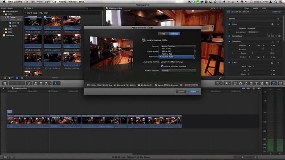
Task: Select first clip thumbnail in browser
Action: tap(33, 23)
